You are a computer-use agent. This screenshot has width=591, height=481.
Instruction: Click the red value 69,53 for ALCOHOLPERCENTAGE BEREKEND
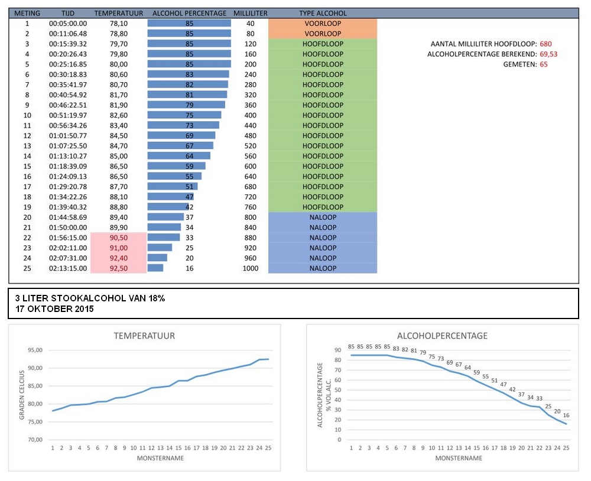(548, 54)
